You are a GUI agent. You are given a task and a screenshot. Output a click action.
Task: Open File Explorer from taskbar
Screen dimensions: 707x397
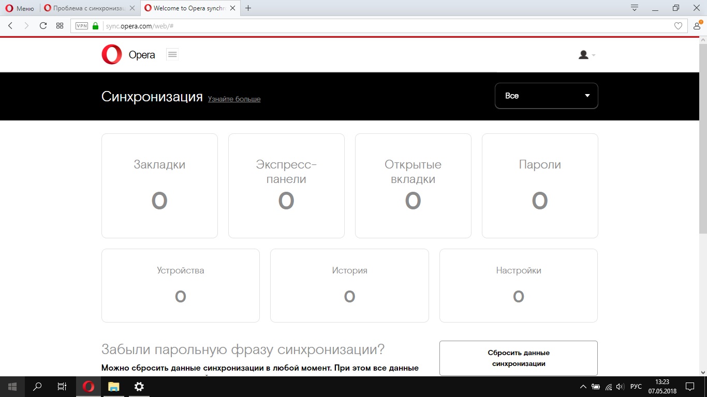pos(113,386)
